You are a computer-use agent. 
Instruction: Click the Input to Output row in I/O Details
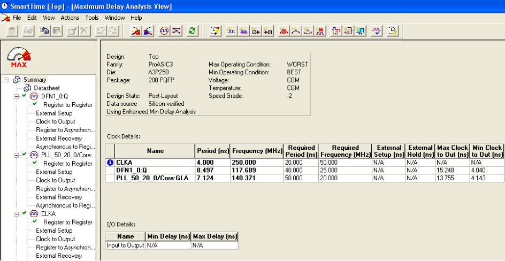tap(172, 245)
